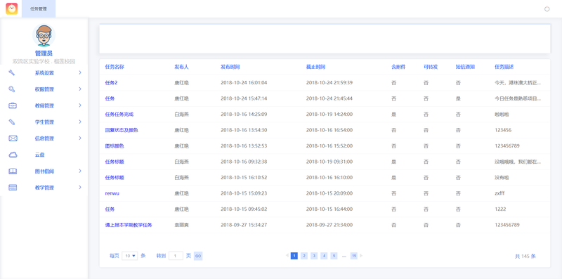Jump to last page 15
The image size is (562, 279).
pos(354,256)
